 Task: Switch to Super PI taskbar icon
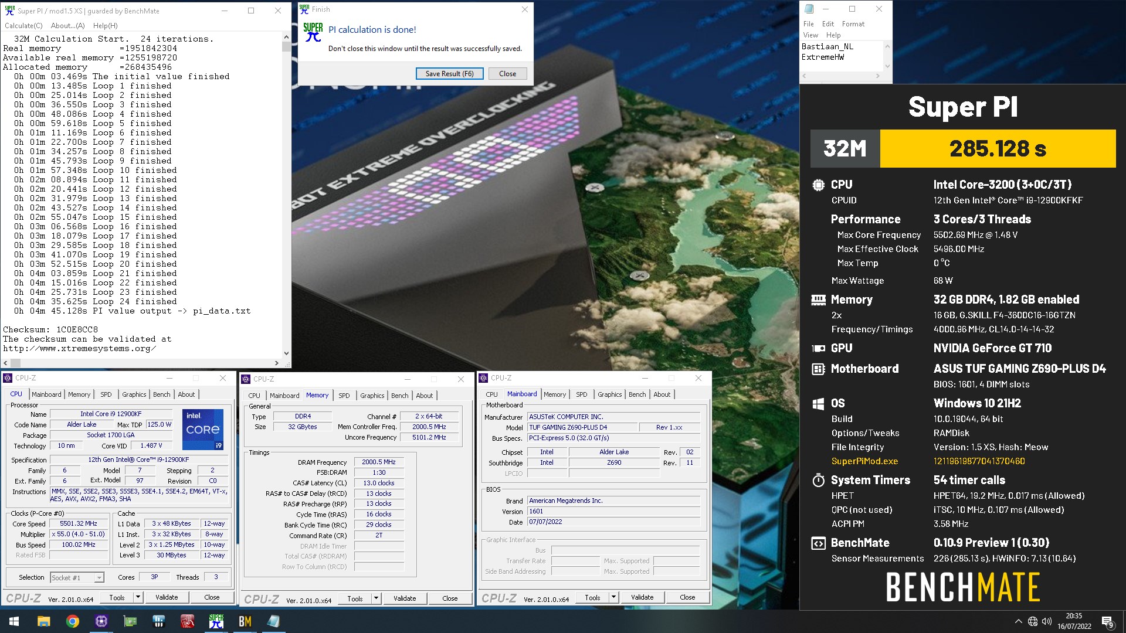pos(216,621)
